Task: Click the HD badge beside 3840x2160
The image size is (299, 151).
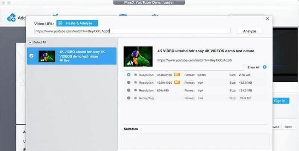Action: 177,74
